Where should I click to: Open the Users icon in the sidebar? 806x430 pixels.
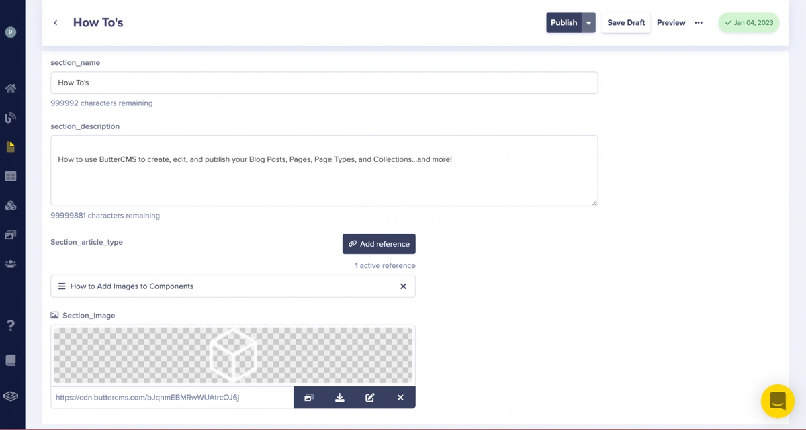pos(11,265)
